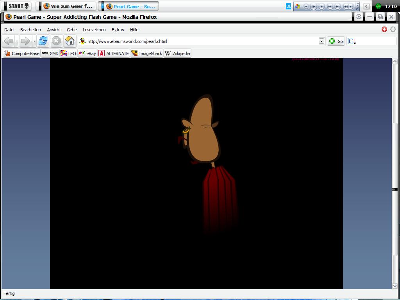Screen dimensions: 400x300
Task: Reload the current page
Action: coord(43,41)
